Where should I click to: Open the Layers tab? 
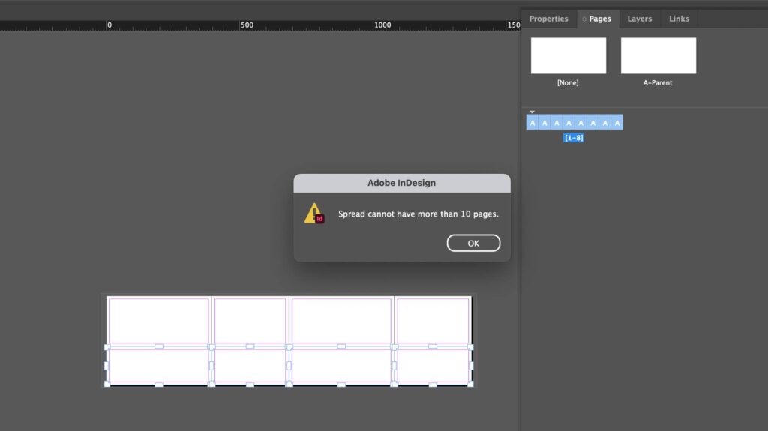pyautogui.click(x=639, y=19)
